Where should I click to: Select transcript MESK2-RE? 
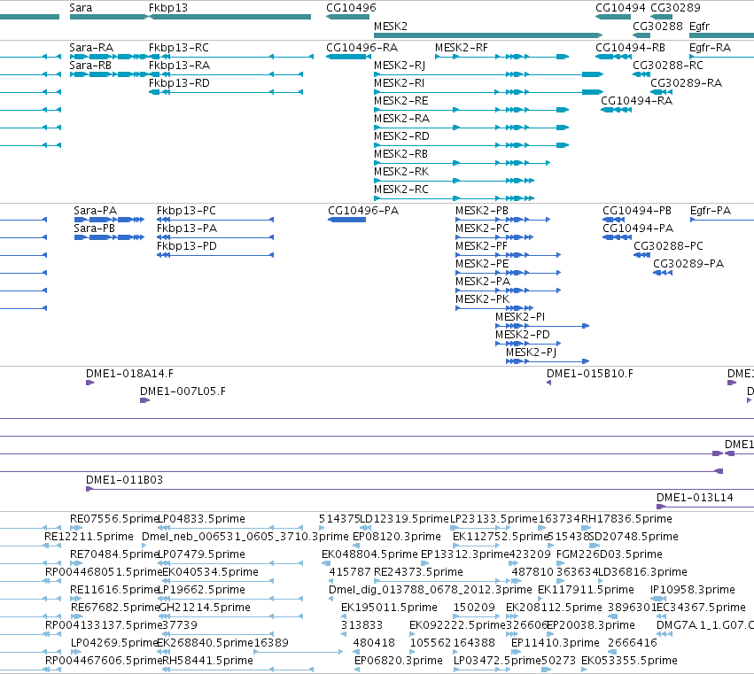point(401,101)
